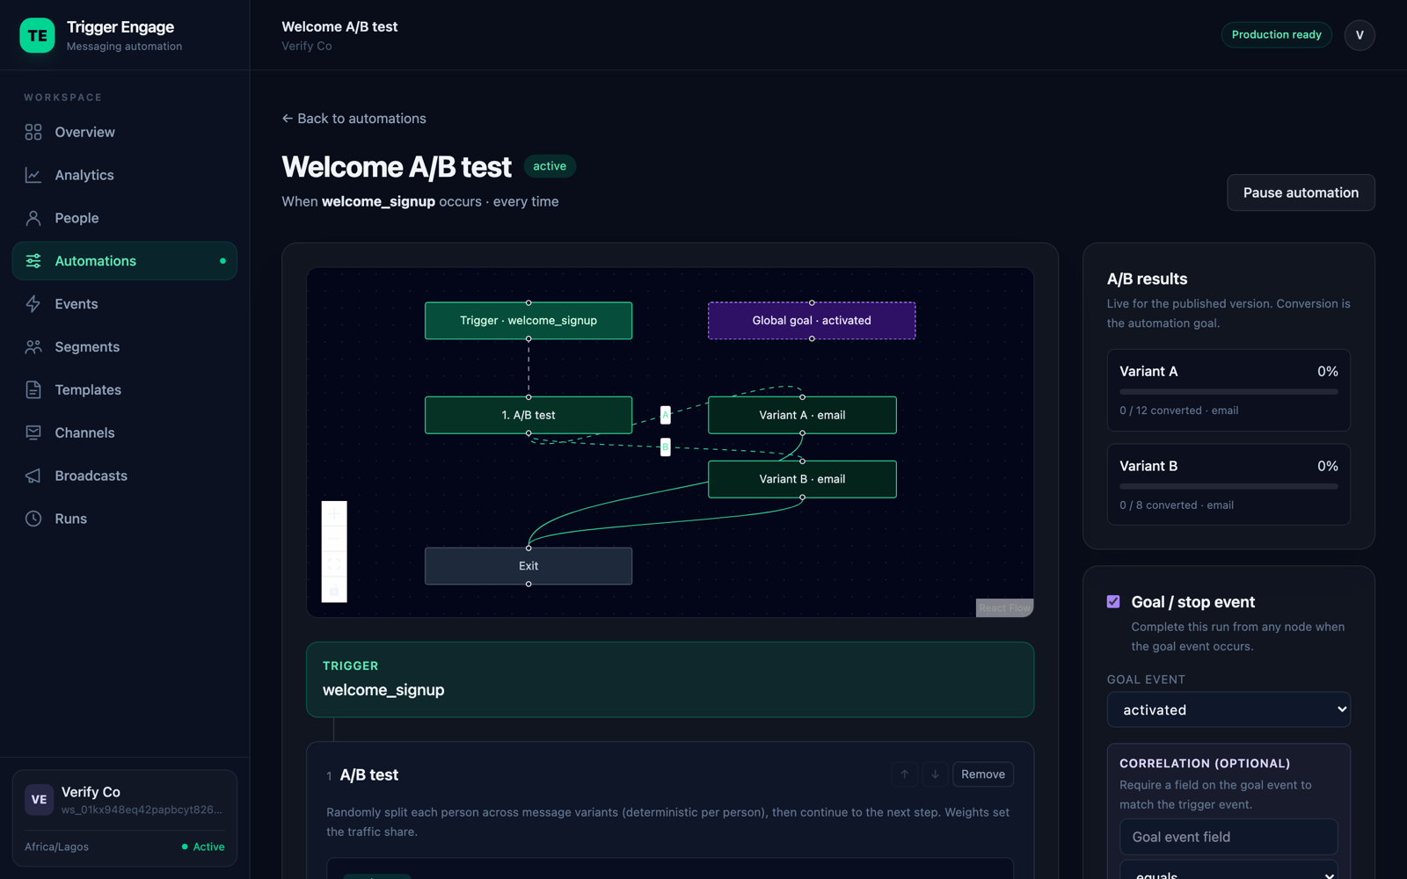The width and height of the screenshot is (1407, 879).
Task: Click the Segments group icon
Action: (33, 347)
